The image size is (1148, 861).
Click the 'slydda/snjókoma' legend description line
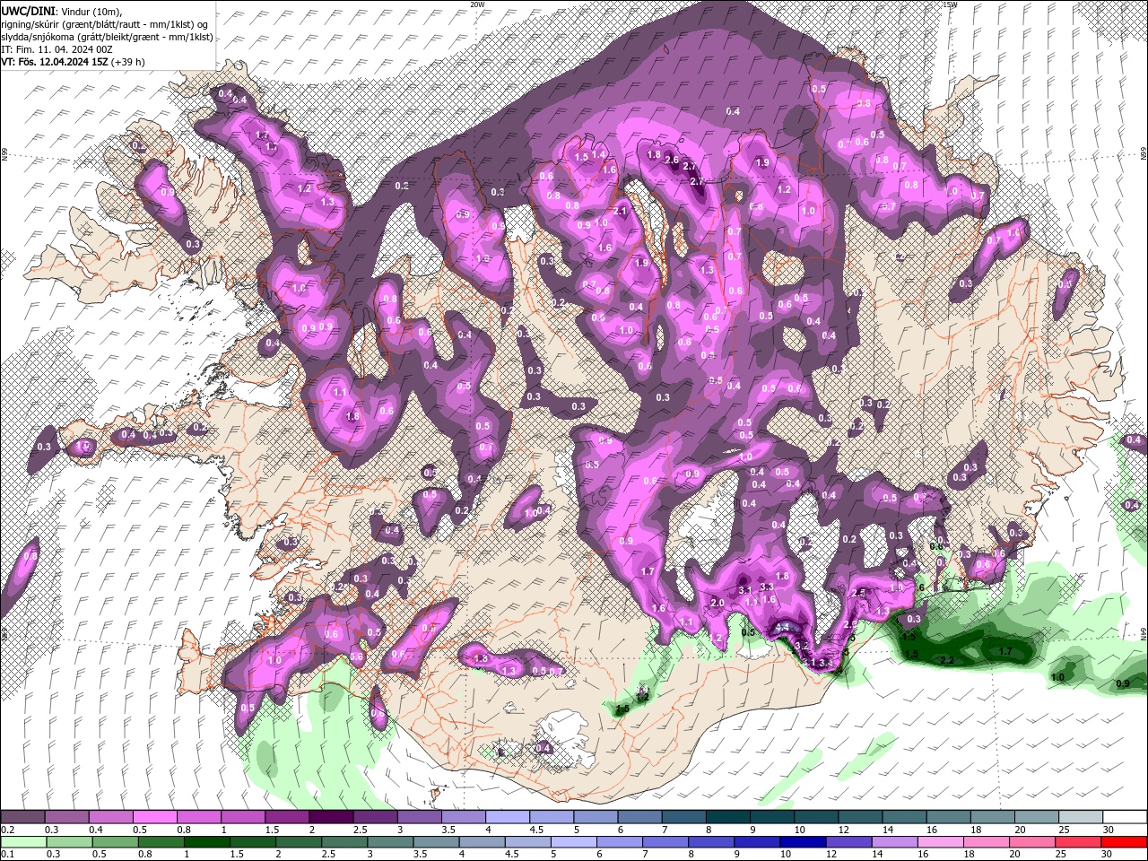tap(107, 37)
